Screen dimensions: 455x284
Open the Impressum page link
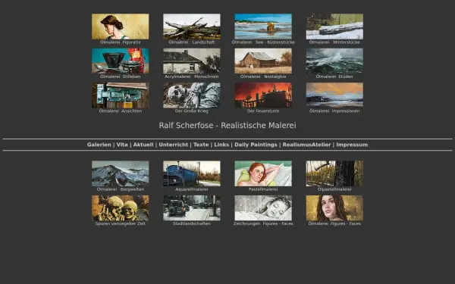tap(352, 145)
